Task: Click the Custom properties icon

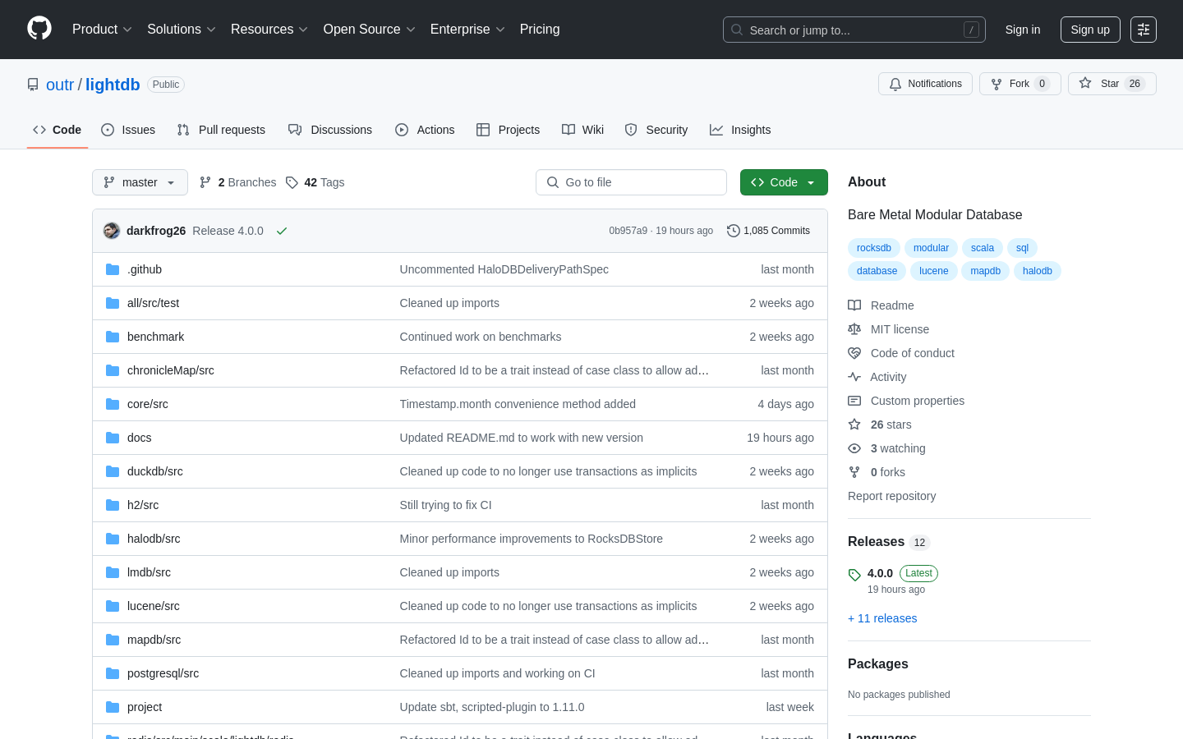Action: tap(854, 401)
